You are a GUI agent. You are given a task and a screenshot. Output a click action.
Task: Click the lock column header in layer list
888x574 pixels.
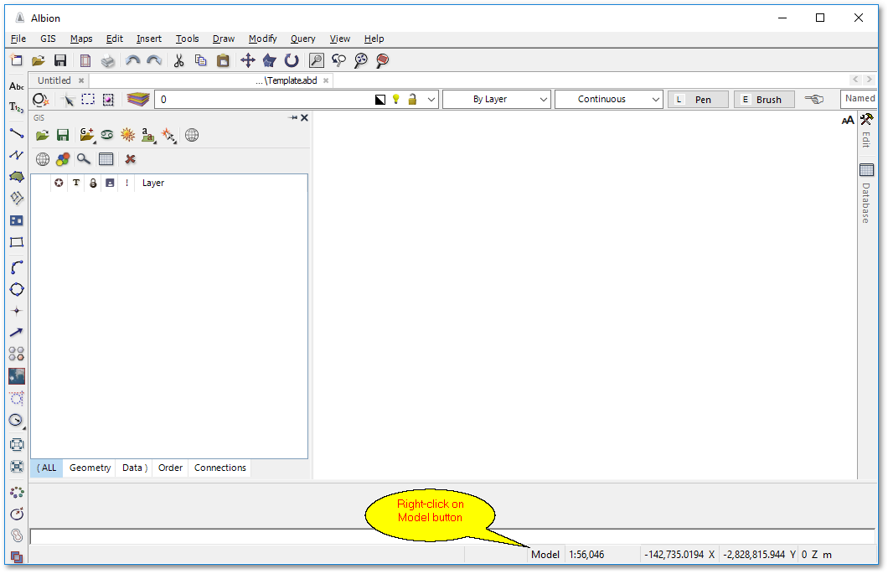[x=93, y=183]
